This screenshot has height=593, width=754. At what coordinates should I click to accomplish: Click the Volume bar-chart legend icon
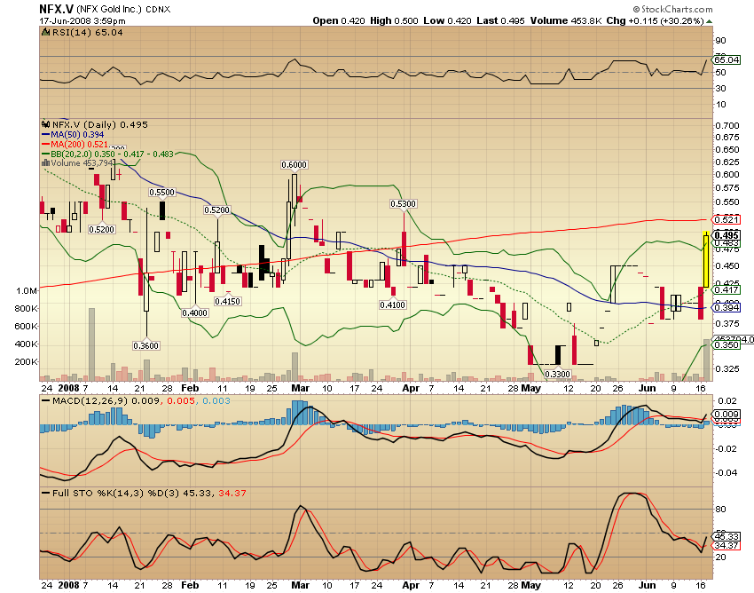45,162
